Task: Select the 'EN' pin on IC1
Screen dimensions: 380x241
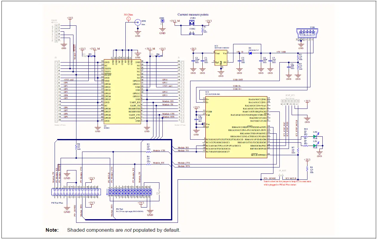Action: pyautogui.click(x=225, y=62)
